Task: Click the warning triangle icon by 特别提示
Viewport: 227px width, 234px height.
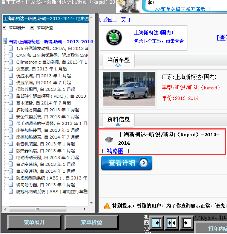Action: coord(107,206)
